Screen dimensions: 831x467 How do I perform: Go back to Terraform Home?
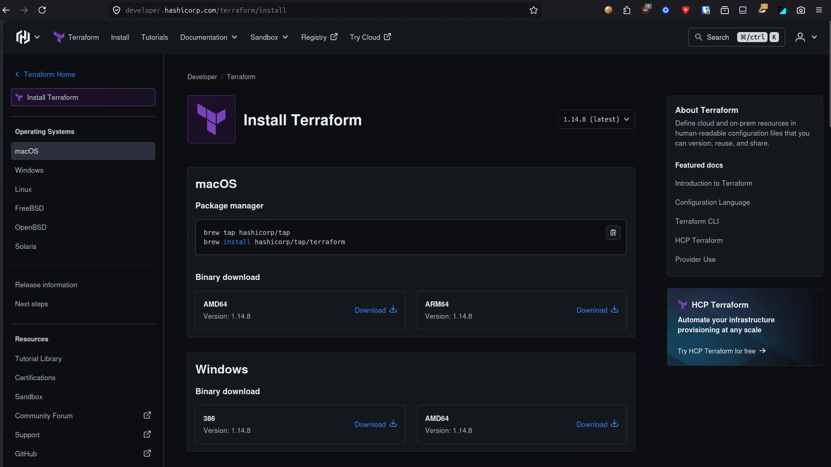click(45, 74)
